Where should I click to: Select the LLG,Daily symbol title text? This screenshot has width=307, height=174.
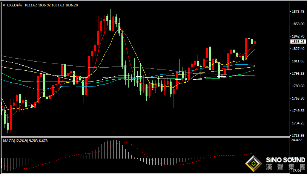tap(15, 5)
